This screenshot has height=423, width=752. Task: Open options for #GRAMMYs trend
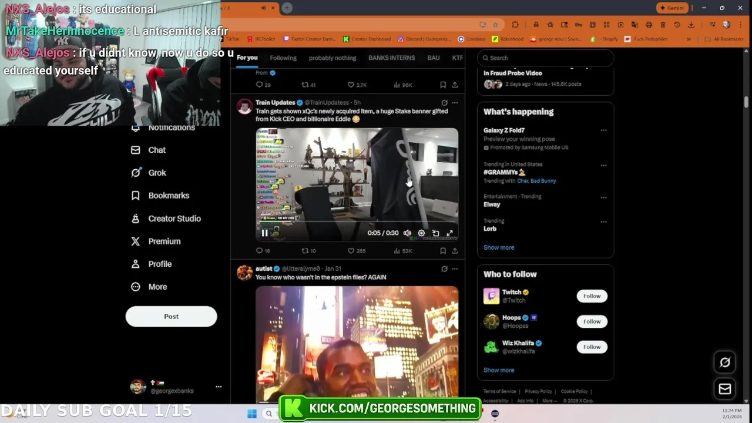603,165
